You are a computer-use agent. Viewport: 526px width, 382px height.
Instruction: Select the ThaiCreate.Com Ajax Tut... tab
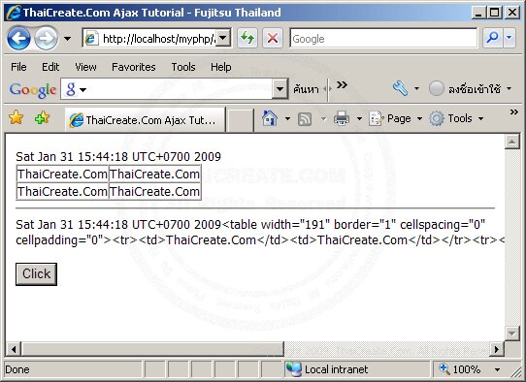145,119
